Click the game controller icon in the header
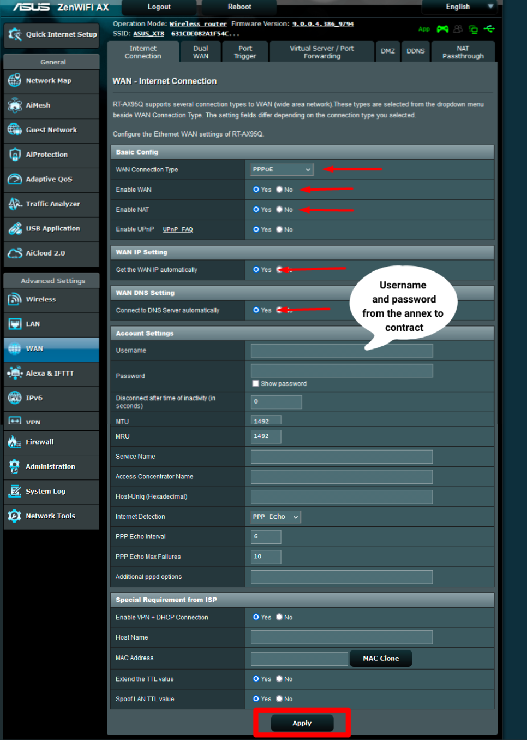The height and width of the screenshot is (740, 527). click(442, 29)
